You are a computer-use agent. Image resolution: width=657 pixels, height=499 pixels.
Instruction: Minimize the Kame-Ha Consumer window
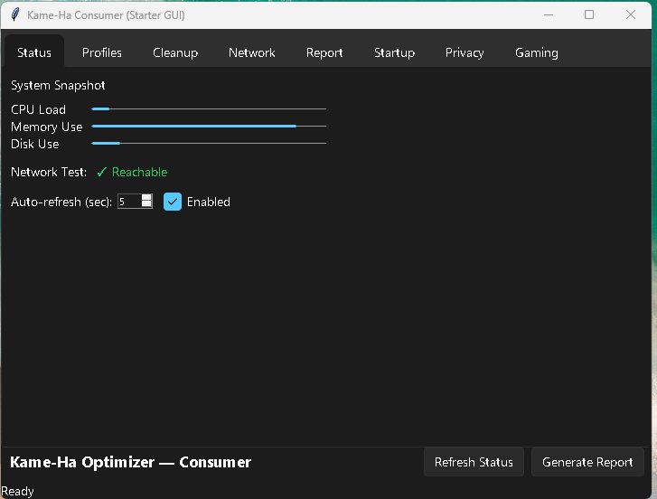tap(548, 15)
